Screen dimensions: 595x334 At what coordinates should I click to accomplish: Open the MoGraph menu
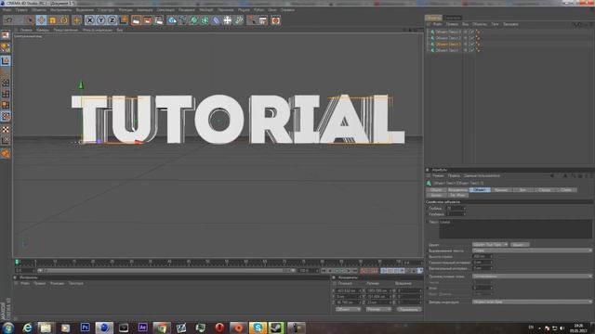click(x=206, y=10)
